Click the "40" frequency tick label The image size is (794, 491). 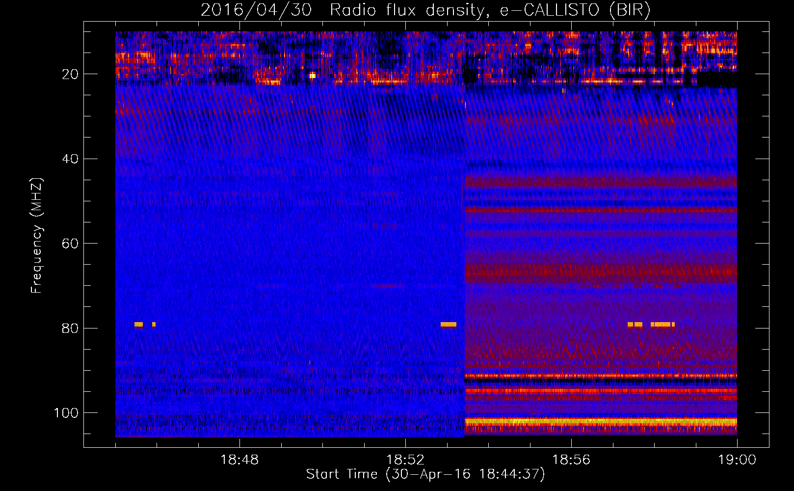70,159
